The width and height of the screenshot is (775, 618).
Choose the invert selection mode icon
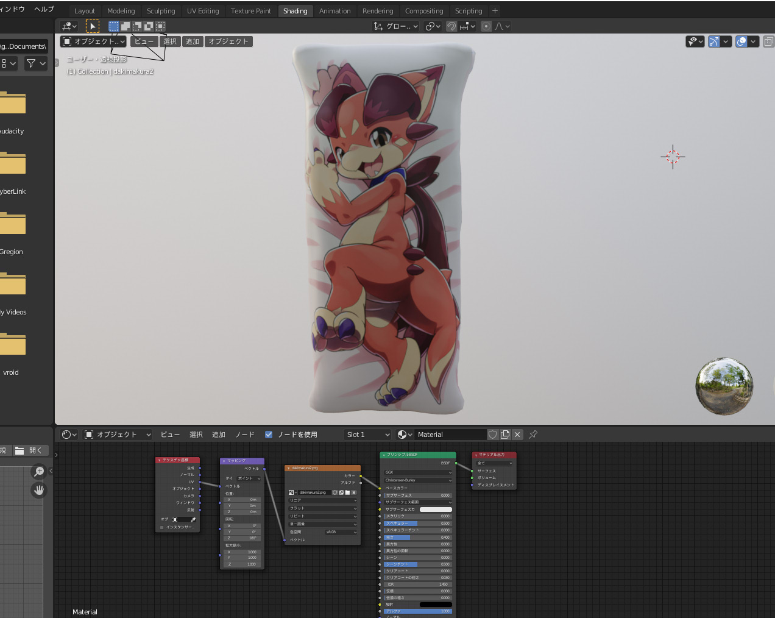point(149,26)
